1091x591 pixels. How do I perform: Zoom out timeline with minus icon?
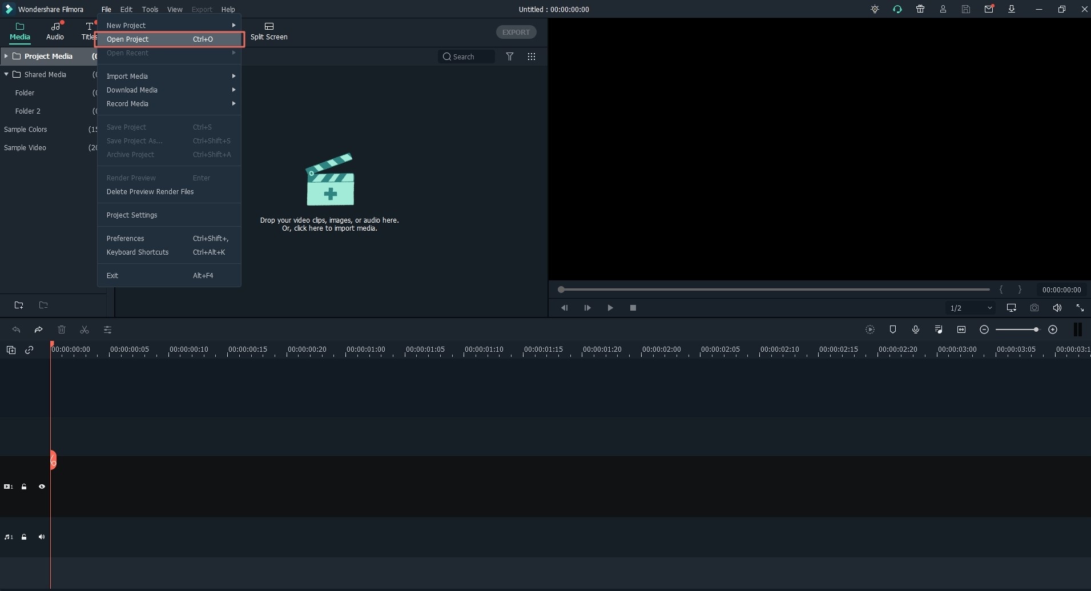click(x=984, y=329)
